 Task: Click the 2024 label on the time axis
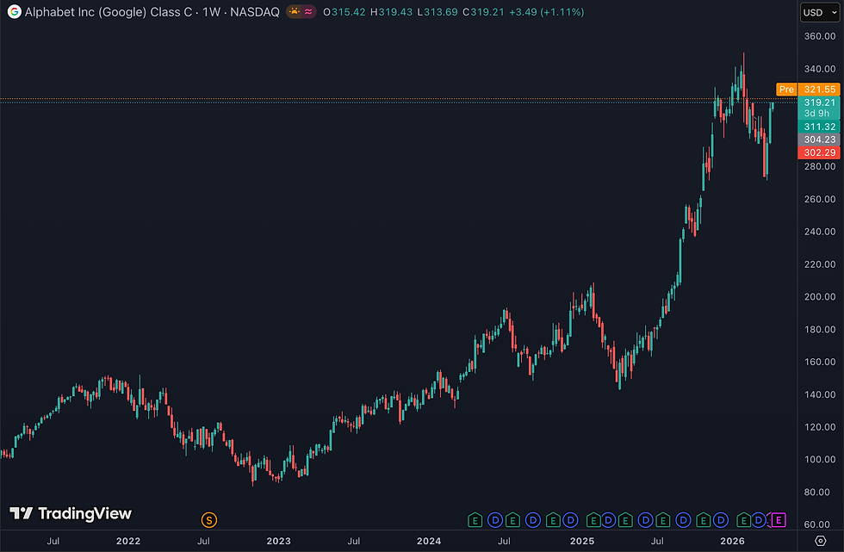coord(429,542)
